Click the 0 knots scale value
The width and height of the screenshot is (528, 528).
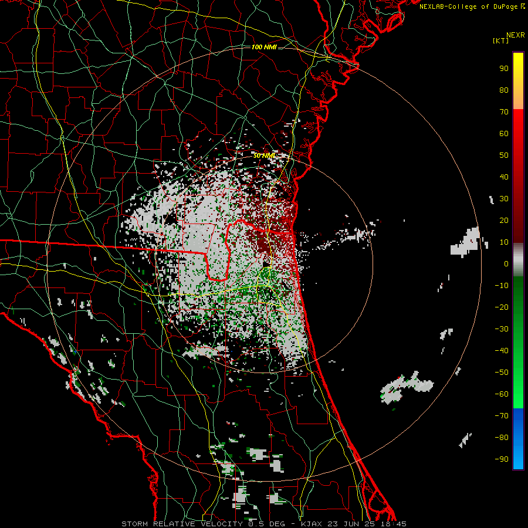(x=506, y=264)
